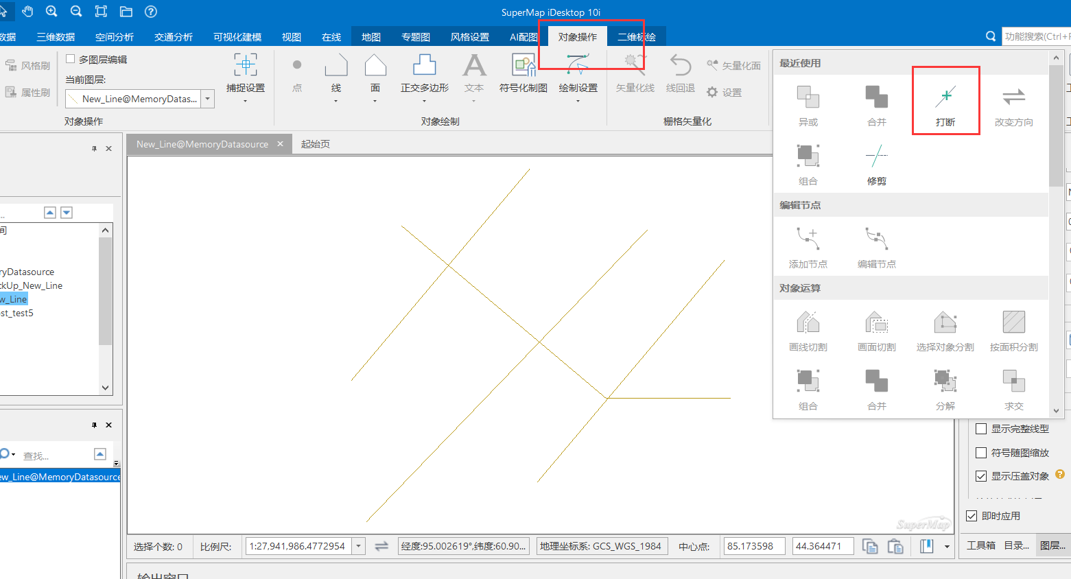Click the paste coordinates icon in status bar
Viewport: 1071px width, 579px height.
895,546
